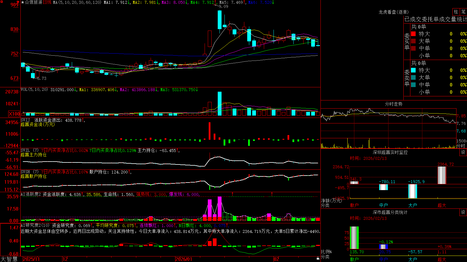Switch order view to 柱 bar mode
The width and height of the screenshot is (467, 262).
pyautogui.click(x=456, y=12)
